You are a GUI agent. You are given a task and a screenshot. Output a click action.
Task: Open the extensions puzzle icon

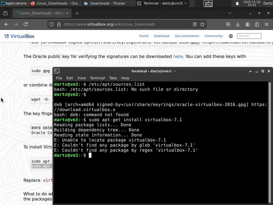257,24
